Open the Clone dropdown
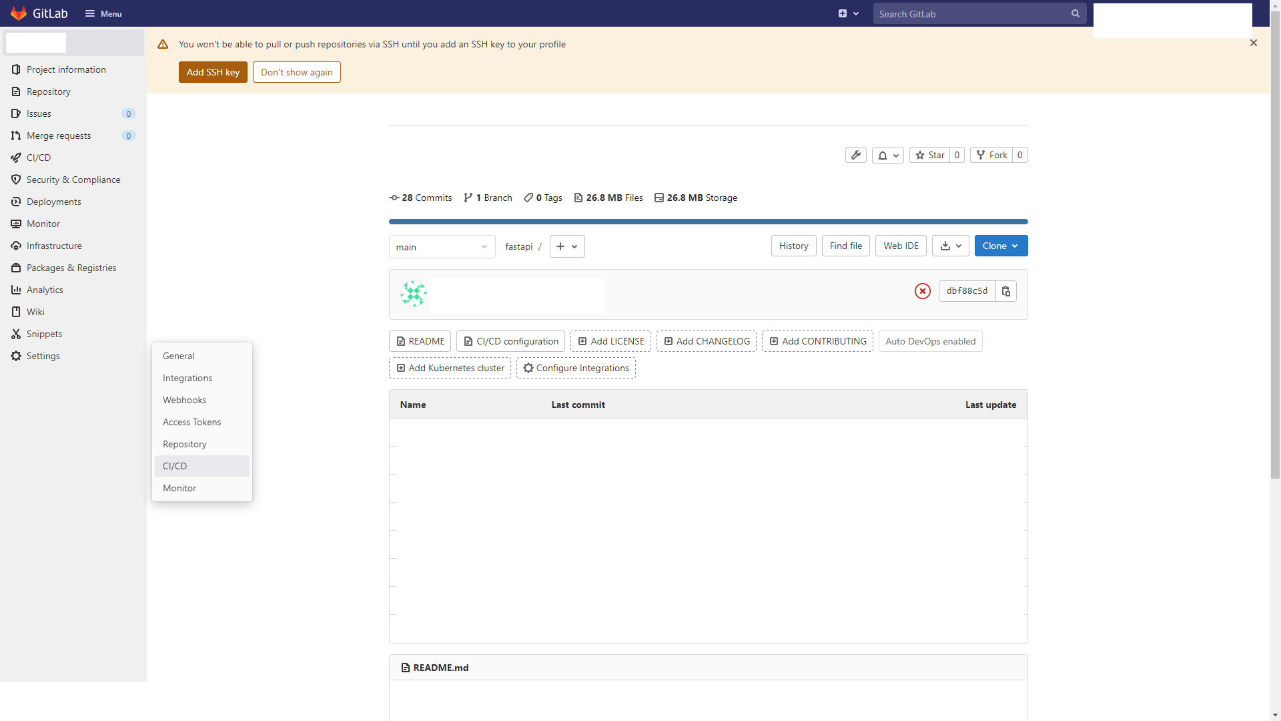The width and height of the screenshot is (1281, 721). (1000, 246)
